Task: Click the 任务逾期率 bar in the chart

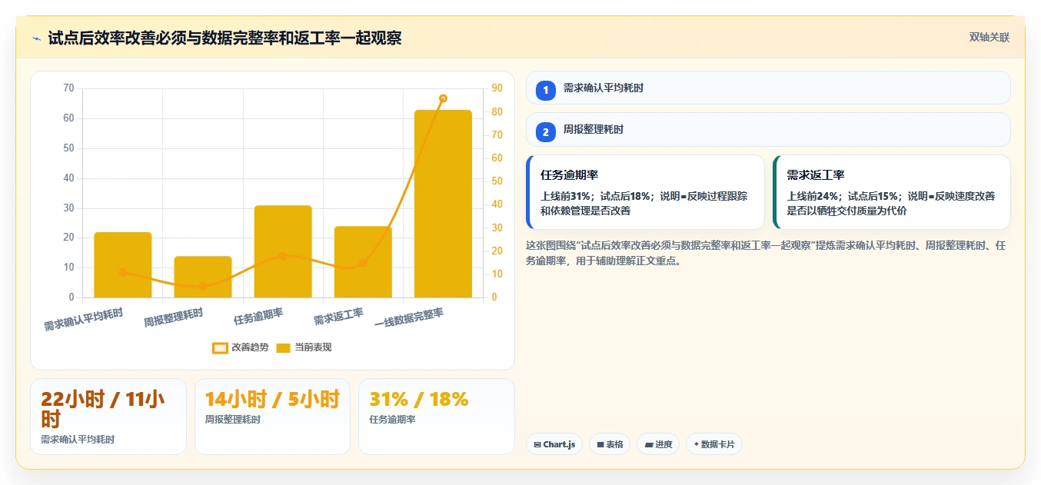Action: pos(283,251)
